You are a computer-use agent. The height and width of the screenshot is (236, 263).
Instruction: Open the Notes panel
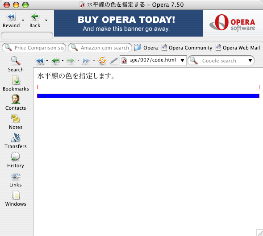coord(16,122)
